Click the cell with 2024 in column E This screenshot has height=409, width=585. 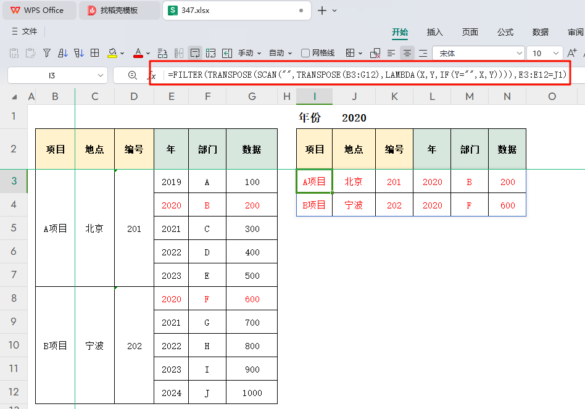click(x=172, y=392)
